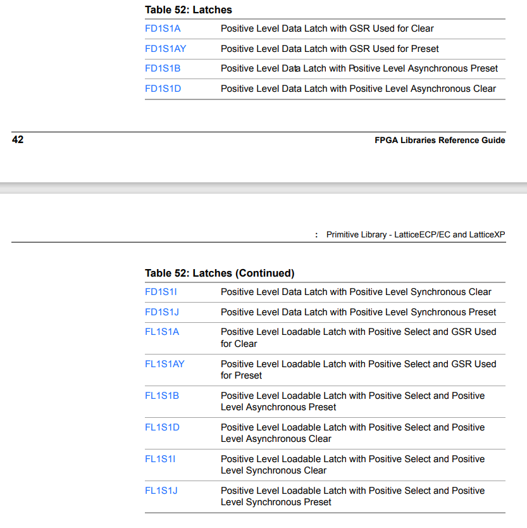527x528 pixels.
Task: Click description ending 'Positive Level Asynchronous Preset' for FD1S1B
Action: coord(359,68)
